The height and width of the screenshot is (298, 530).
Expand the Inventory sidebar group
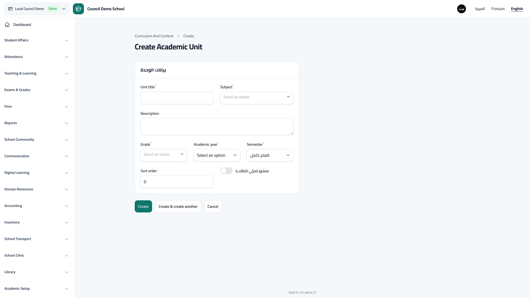(x=36, y=222)
